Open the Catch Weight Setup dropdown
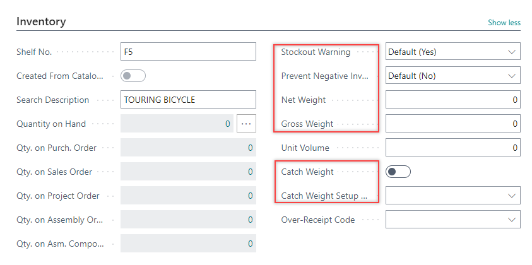 point(452,196)
